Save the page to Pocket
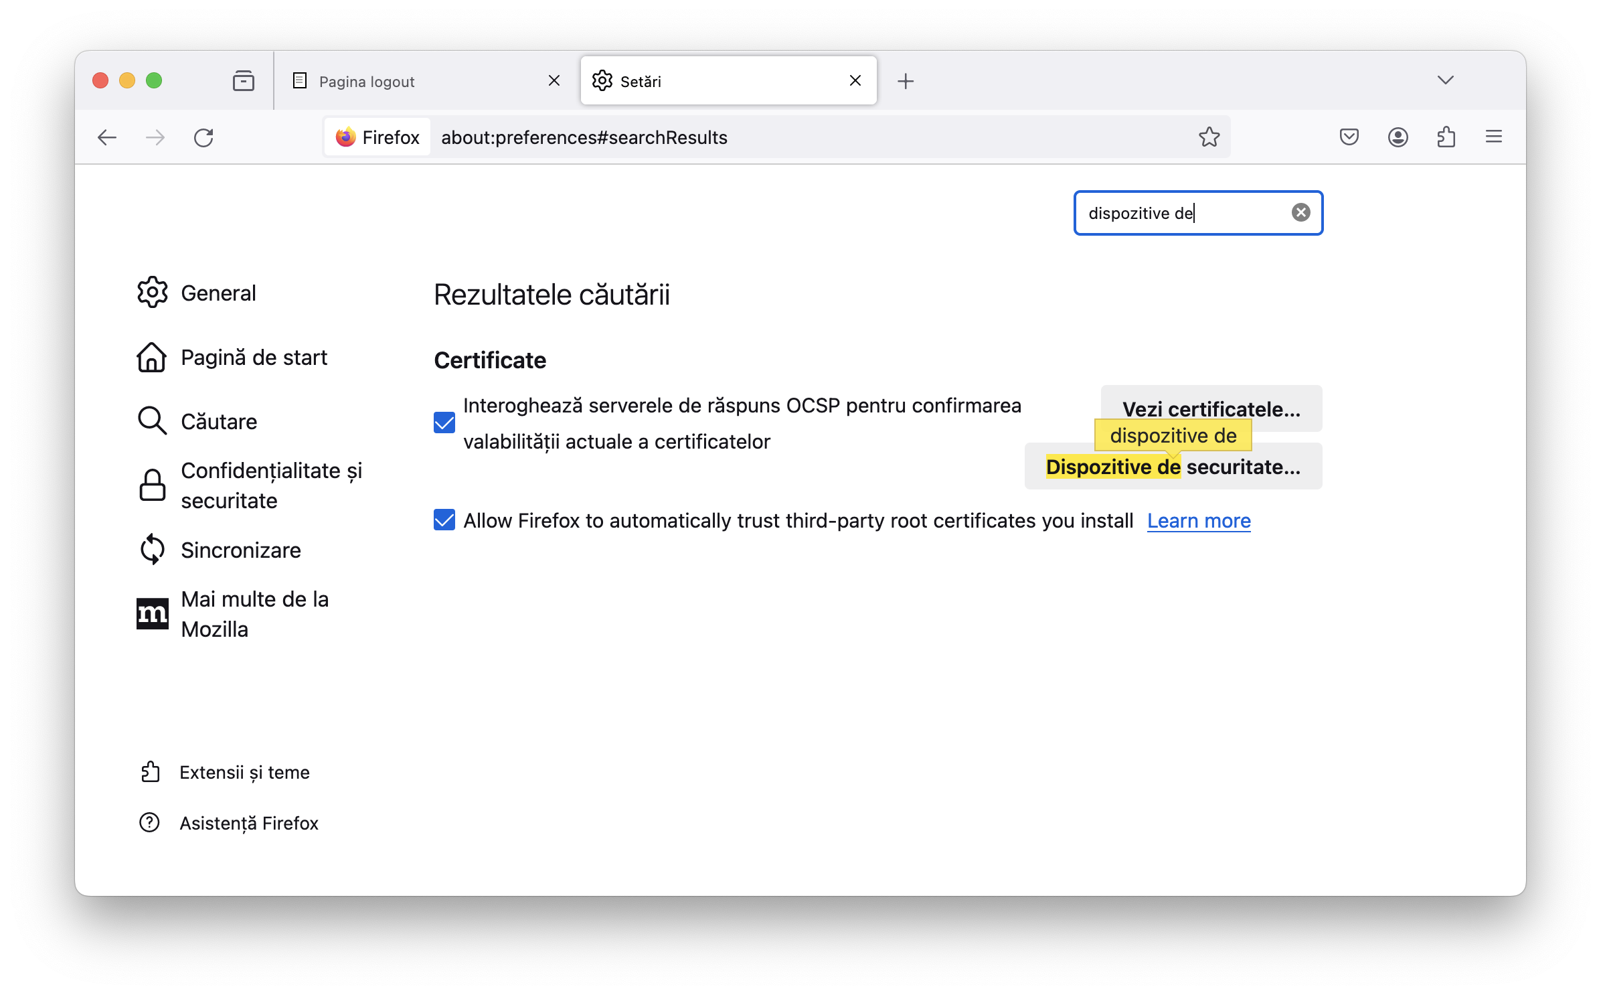This screenshot has height=995, width=1601. [x=1349, y=137]
